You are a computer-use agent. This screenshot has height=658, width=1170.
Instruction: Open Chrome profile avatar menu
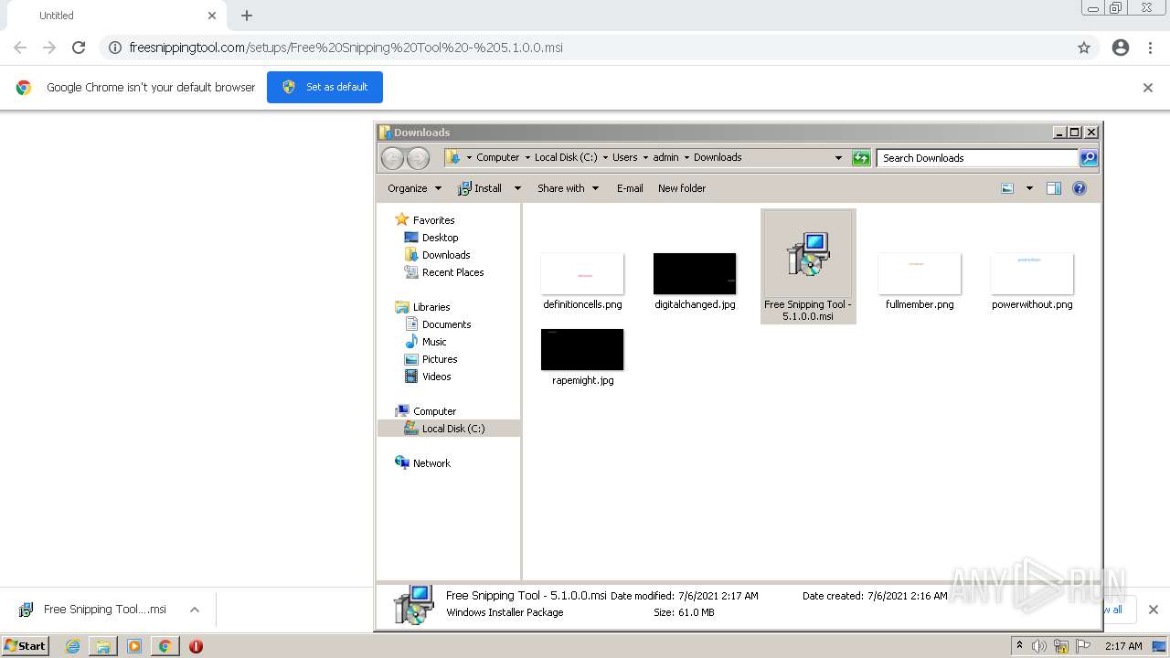[x=1121, y=48]
